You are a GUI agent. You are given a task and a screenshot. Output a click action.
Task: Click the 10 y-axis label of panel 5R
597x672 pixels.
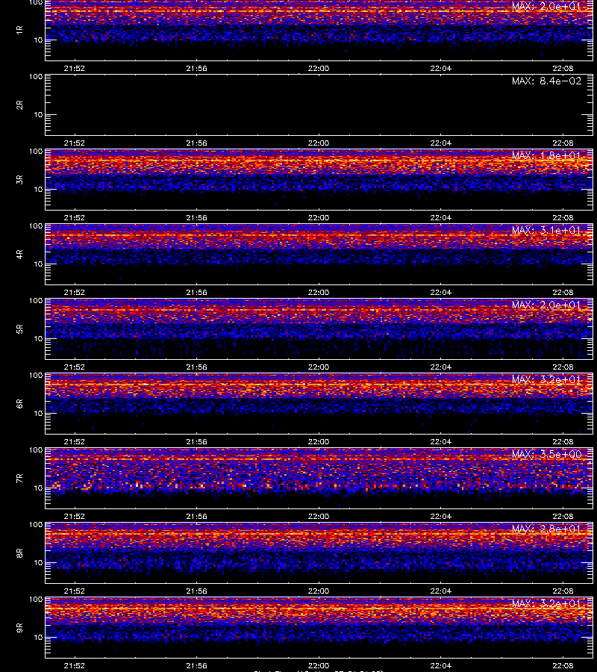[38, 338]
